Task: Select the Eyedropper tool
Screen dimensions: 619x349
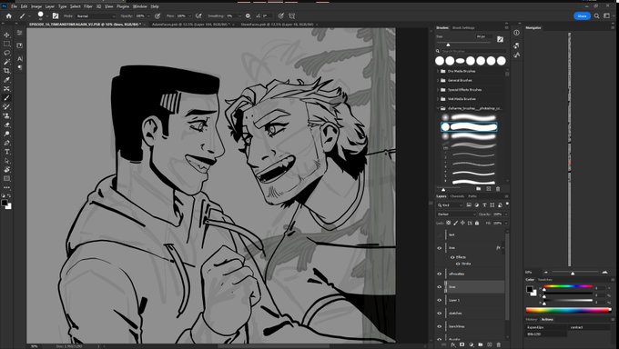Action: click(6, 80)
